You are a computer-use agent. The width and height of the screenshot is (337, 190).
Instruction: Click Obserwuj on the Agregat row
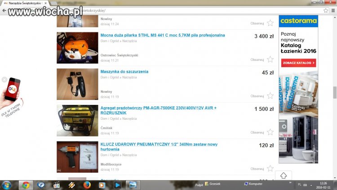257,132
